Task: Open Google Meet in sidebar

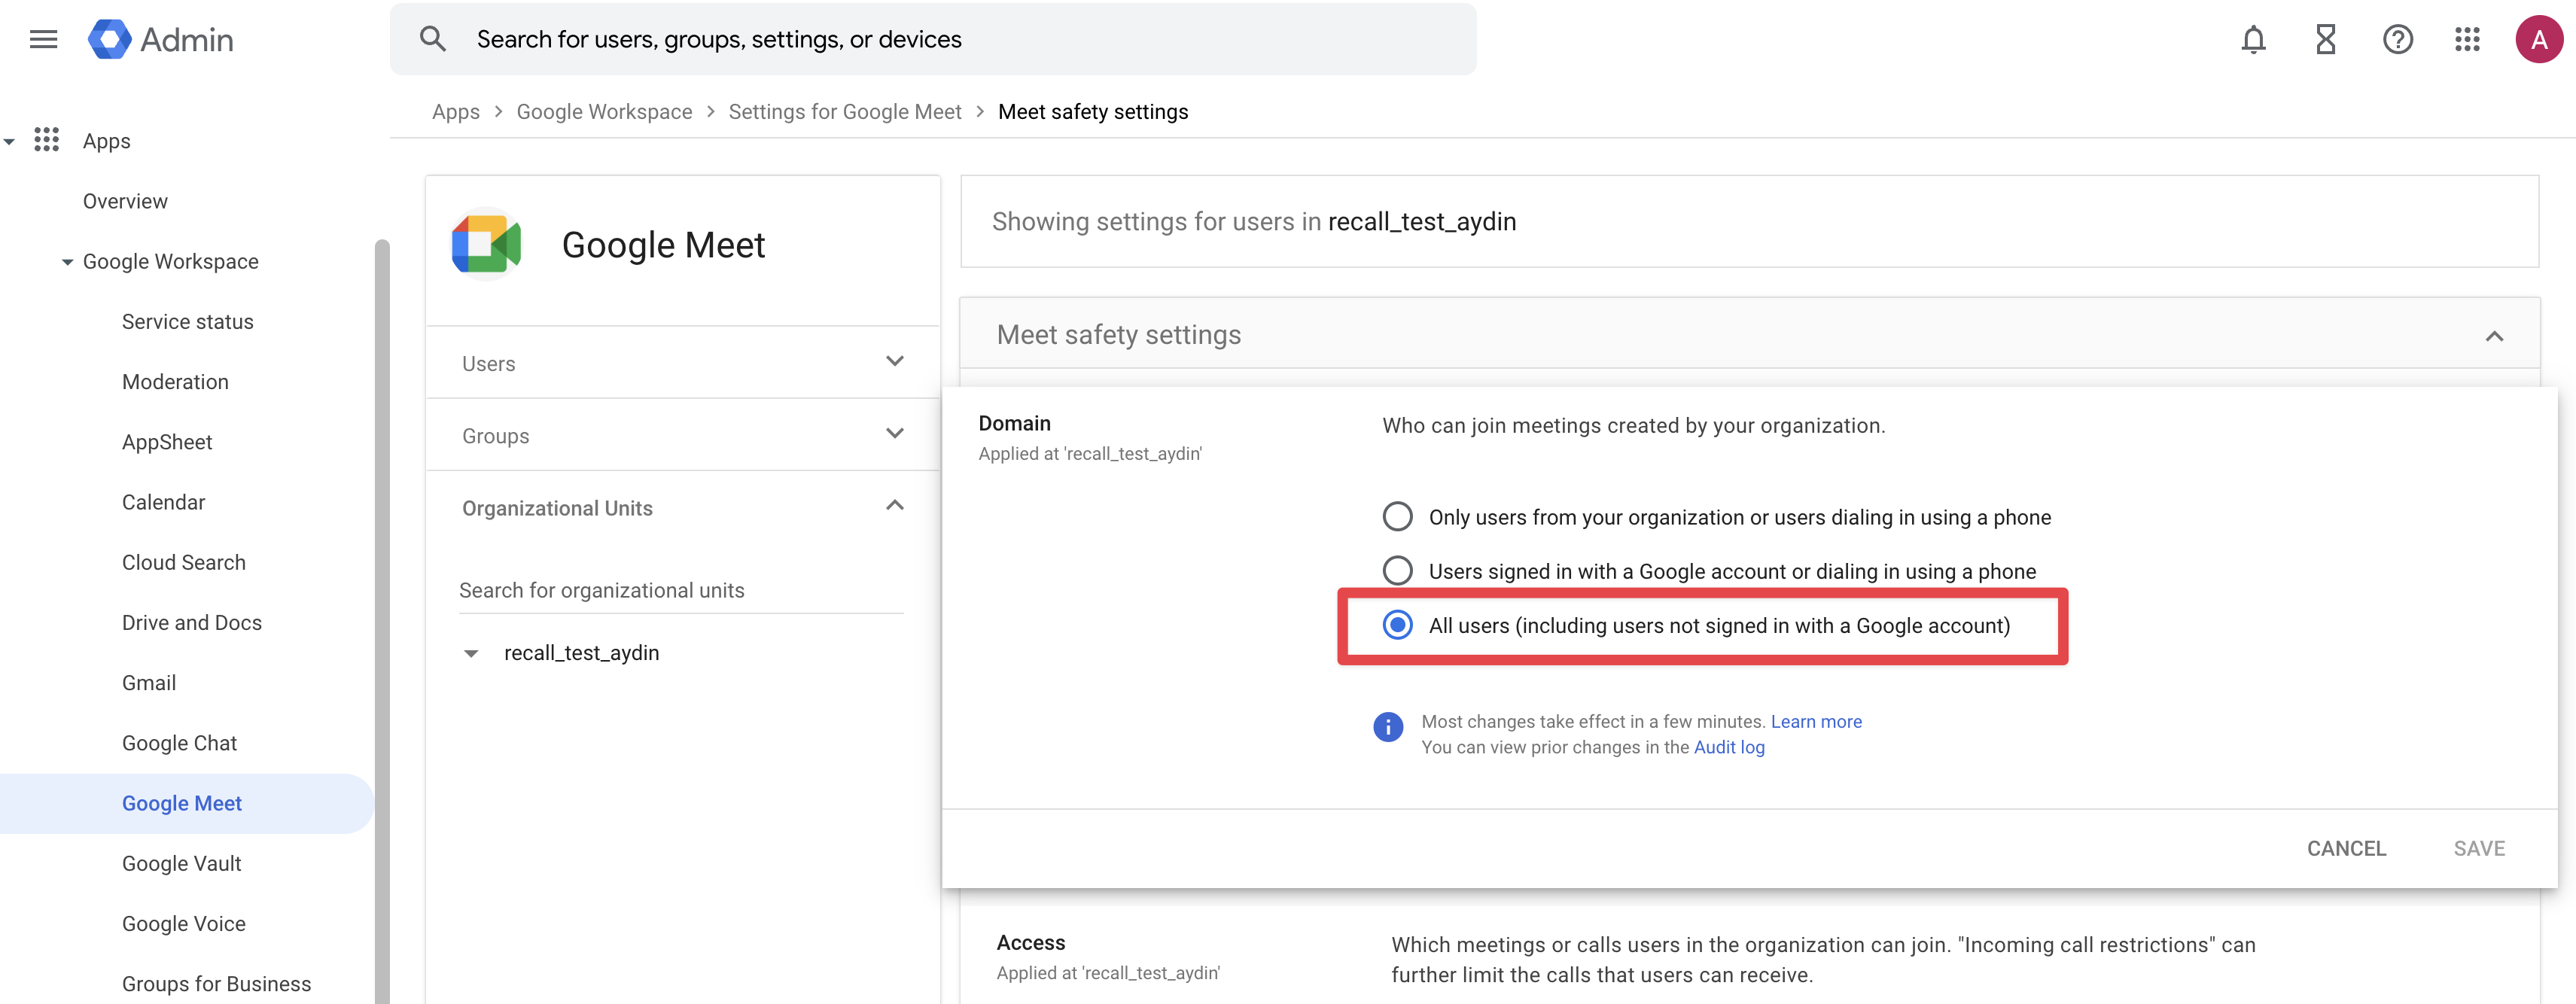Action: 181,803
